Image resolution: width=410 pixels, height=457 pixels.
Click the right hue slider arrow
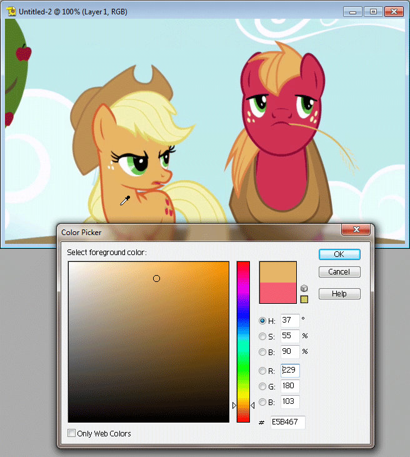coord(252,405)
